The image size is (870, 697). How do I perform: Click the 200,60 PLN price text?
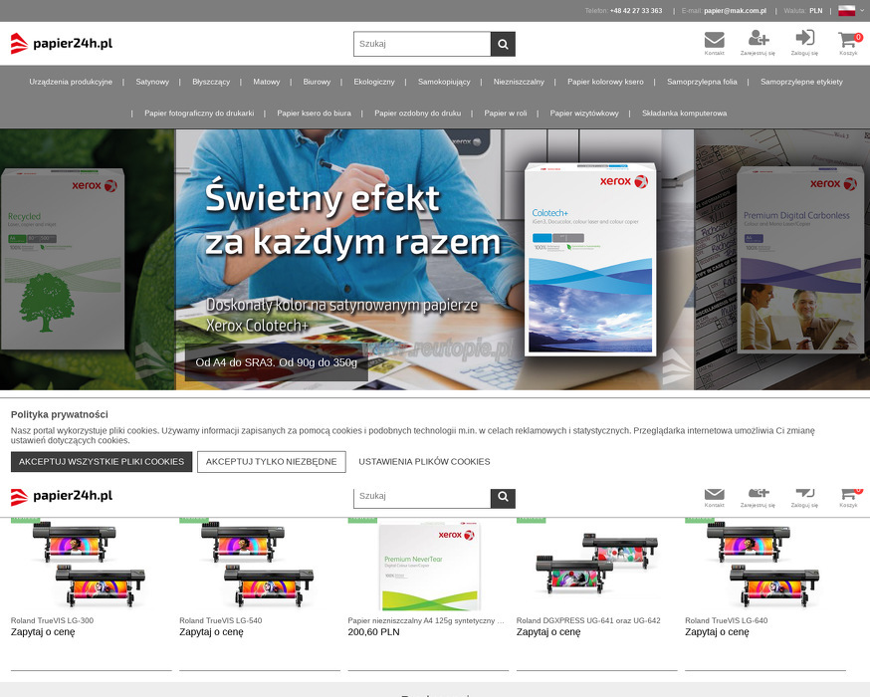click(x=373, y=632)
